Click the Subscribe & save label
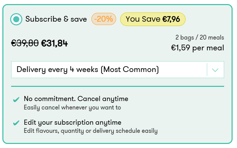The width and height of the screenshot is (237, 148). 56,19
